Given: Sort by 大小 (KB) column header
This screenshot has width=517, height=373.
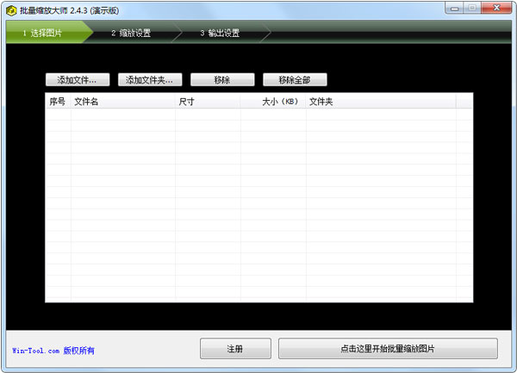Looking at the screenshot, I should click(x=273, y=102).
